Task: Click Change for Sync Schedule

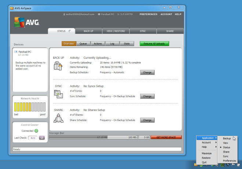Action: coord(147,96)
